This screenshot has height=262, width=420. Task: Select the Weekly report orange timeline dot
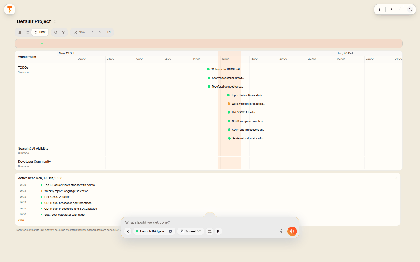coord(229,104)
